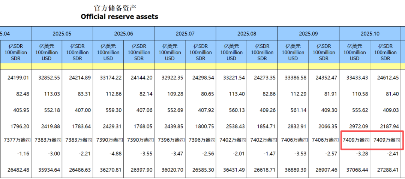Select the cell with 559.30
This screenshot has height=179, width=405.
pos(114,110)
